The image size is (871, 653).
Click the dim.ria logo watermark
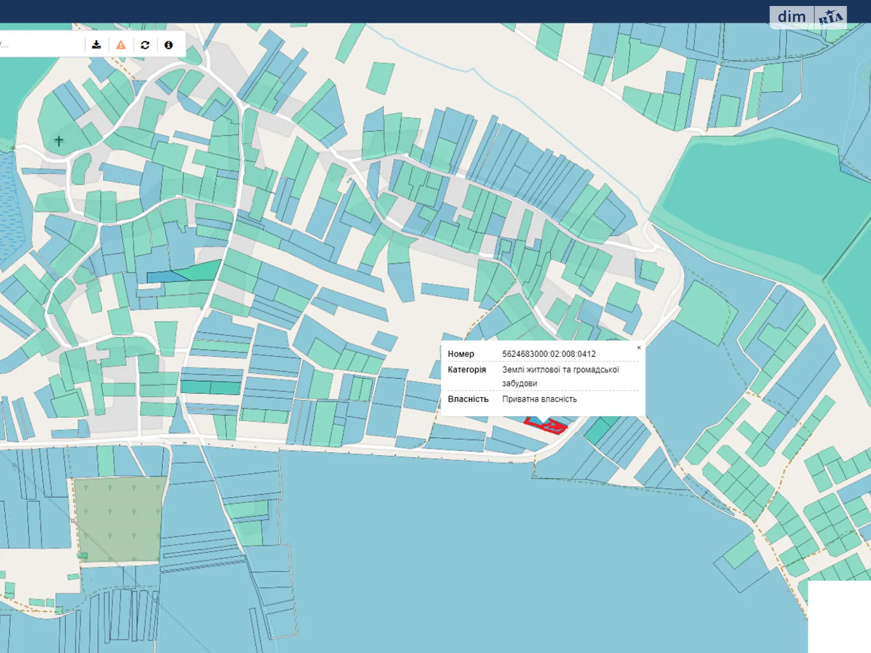pos(808,17)
